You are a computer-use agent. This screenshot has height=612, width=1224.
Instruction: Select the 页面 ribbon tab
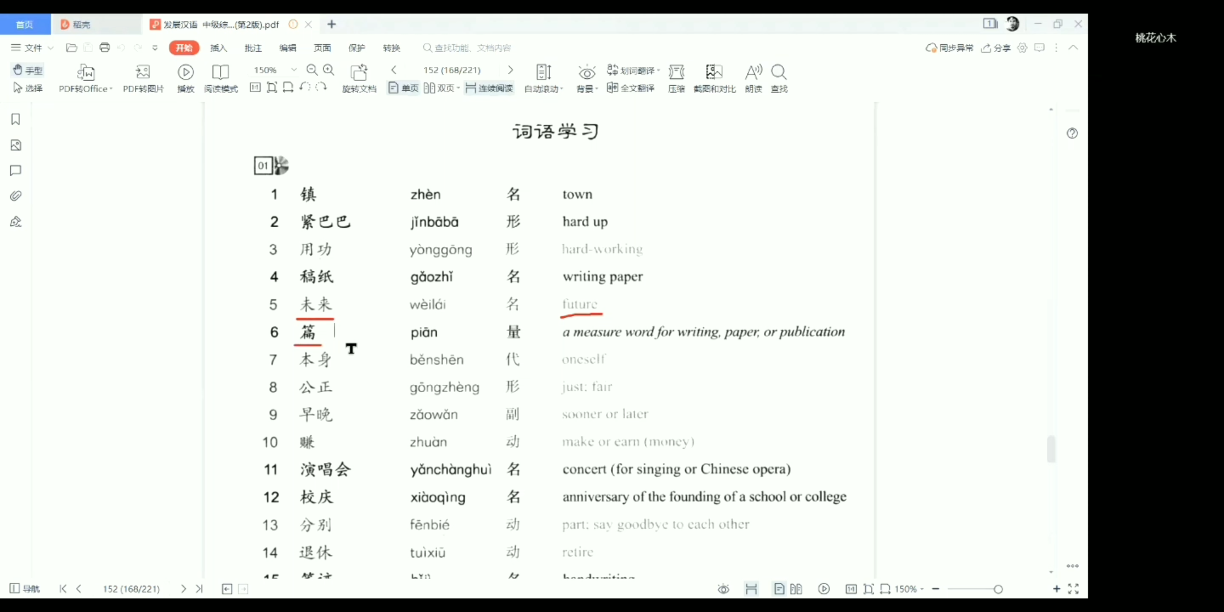[322, 48]
